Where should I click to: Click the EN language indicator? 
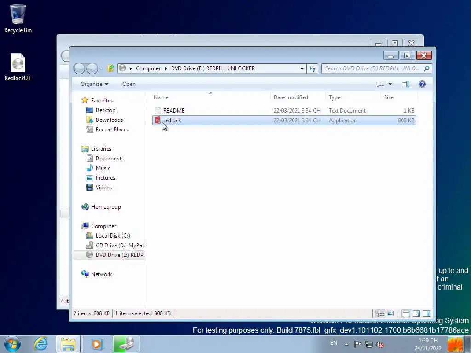333,343
